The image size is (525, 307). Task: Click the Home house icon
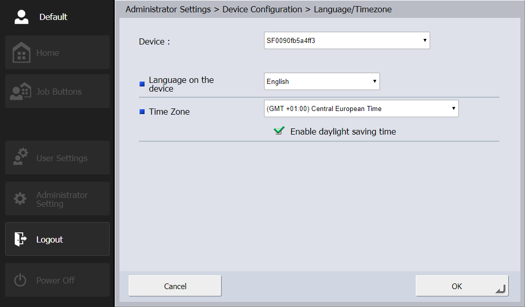coord(22,53)
